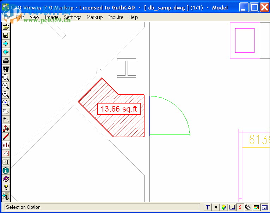Click the Save floppy disk icon

[6, 35]
